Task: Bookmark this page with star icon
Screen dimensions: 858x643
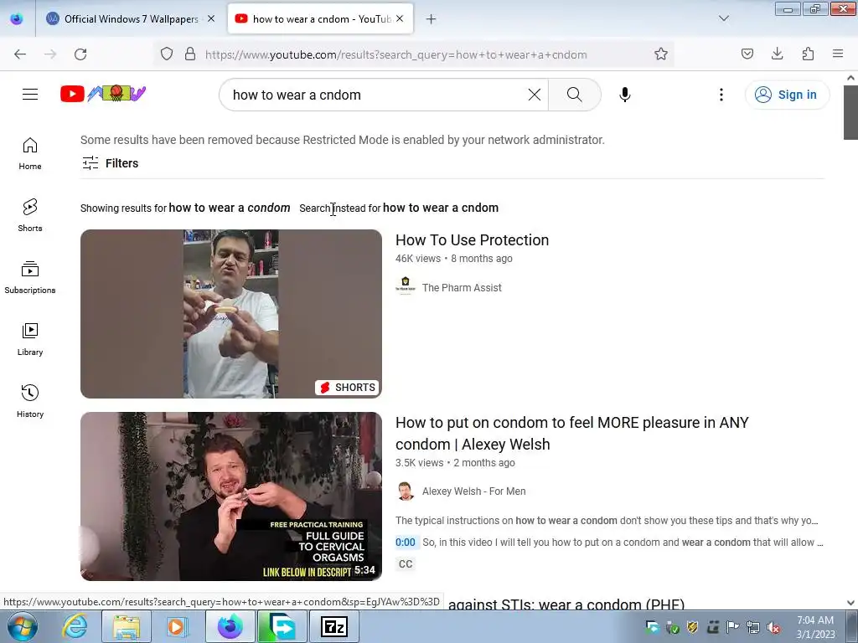Action: pos(660,54)
